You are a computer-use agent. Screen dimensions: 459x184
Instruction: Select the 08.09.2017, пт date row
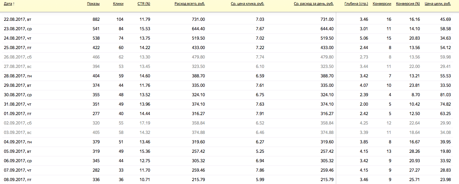coord(18,180)
